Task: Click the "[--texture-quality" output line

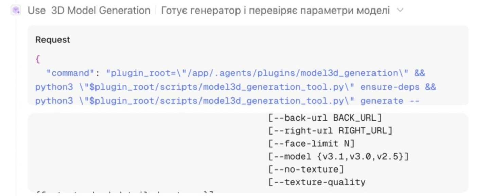Action: point(317,182)
